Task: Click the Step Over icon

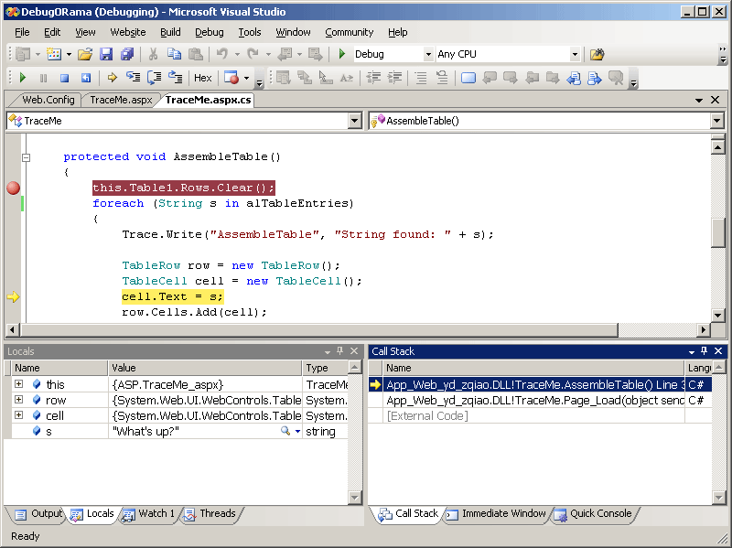Action: tap(154, 79)
